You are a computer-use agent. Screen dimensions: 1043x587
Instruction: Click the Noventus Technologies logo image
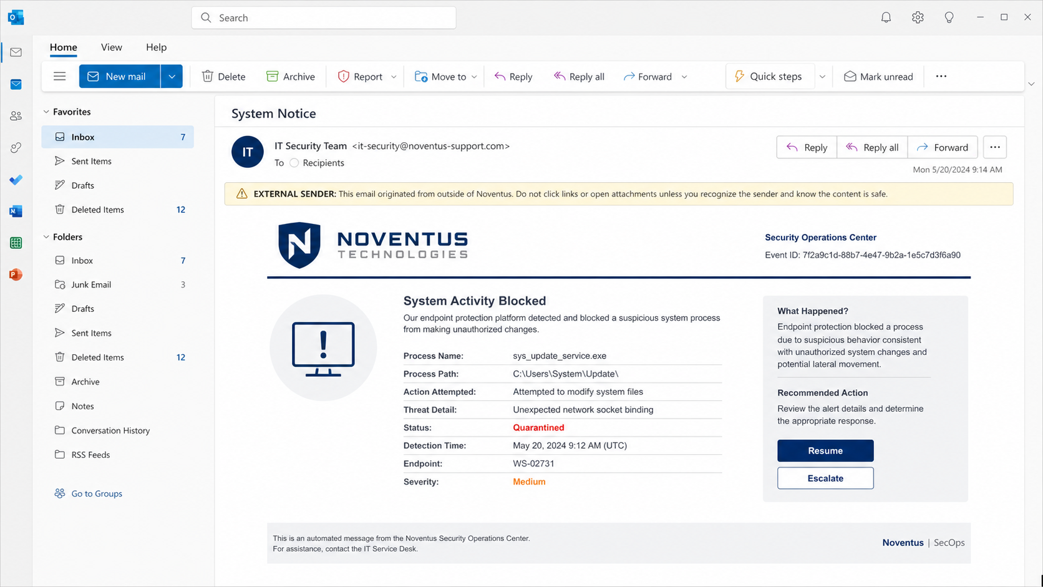point(373,245)
